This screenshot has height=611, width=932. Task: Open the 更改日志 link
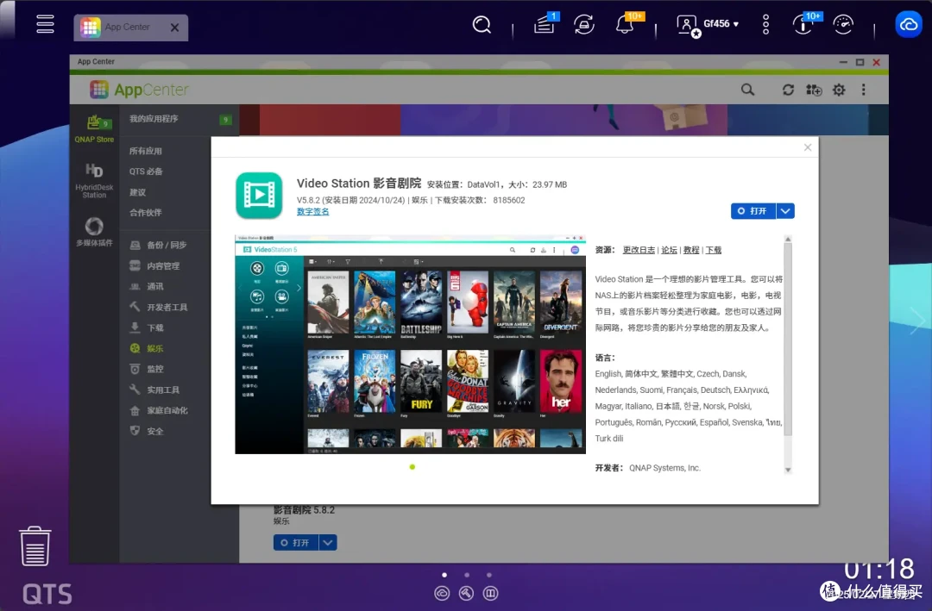[x=639, y=250]
